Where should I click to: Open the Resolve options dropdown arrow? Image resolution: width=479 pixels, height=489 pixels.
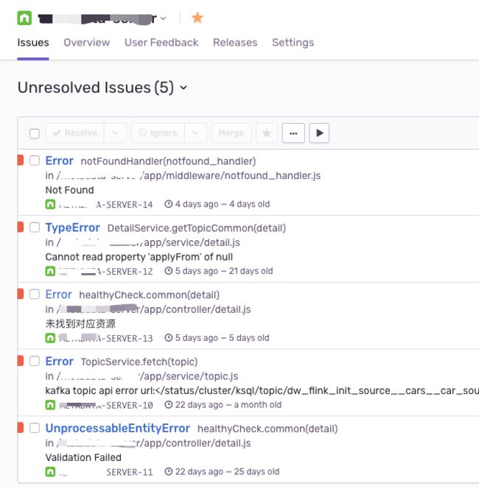tap(115, 133)
